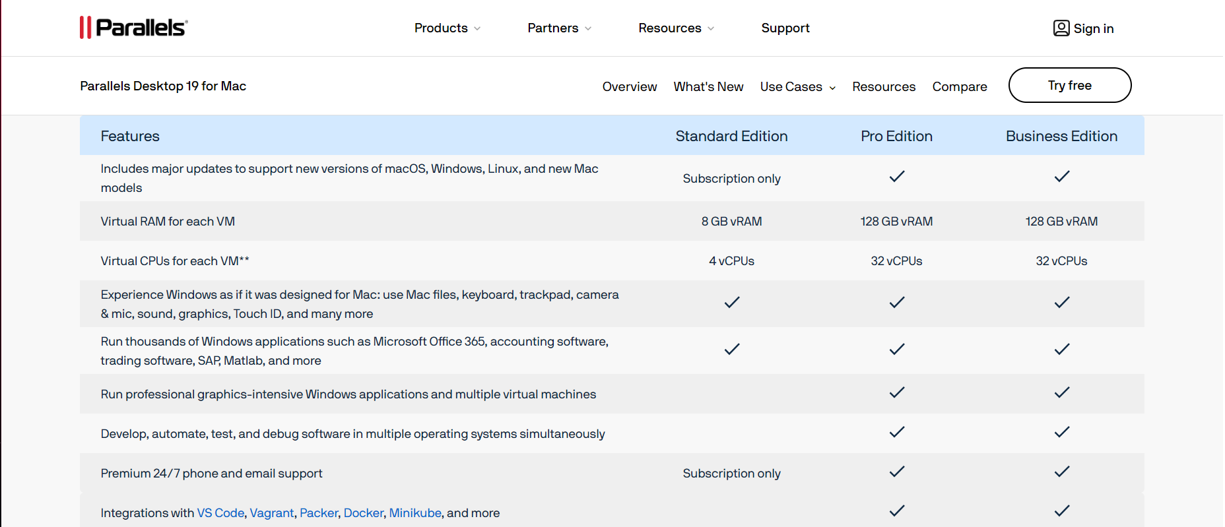Open the What's New section
Image resolution: width=1225 pixels, height=527 pixels.
[x=708, y=86]
